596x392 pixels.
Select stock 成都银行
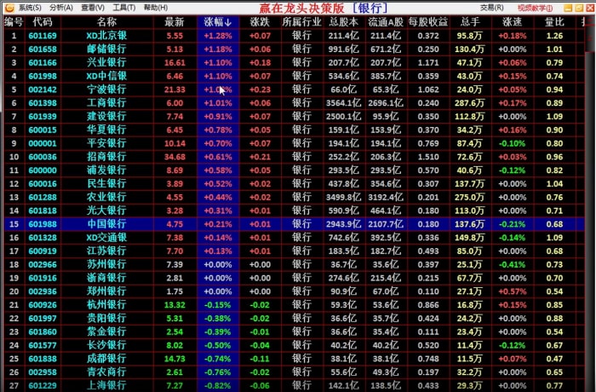tap(106, 359)
